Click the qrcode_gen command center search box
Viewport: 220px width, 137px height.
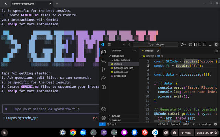(156, 45)
